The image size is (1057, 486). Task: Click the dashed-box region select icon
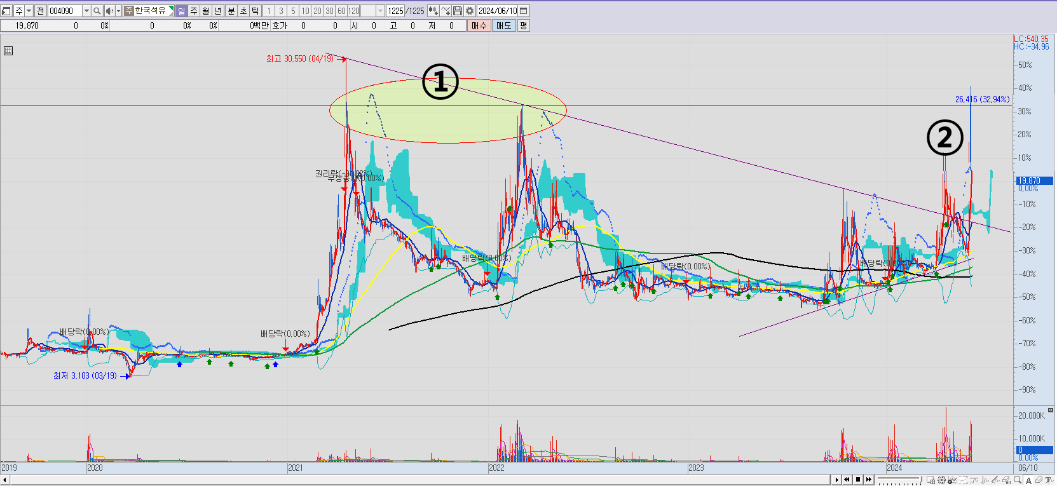coord(963,480)
